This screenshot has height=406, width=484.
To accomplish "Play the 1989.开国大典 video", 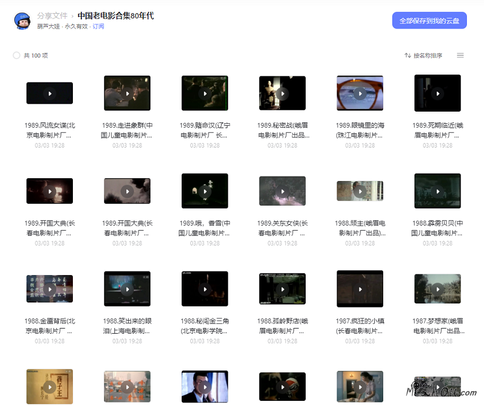I will (50, 191).
